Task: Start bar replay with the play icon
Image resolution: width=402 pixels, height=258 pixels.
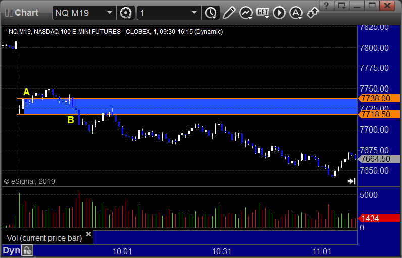Action: click(279, 13)
